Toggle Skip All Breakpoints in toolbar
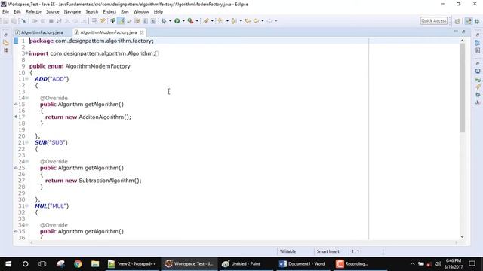The width and height of the screenshot is (483, 271). pos(23,21)
